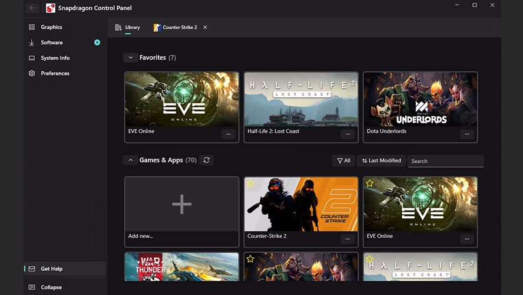
Task: Open Half-Life 2: Lost Coast thumbnail in Favorites
Action: pos(301,99)
